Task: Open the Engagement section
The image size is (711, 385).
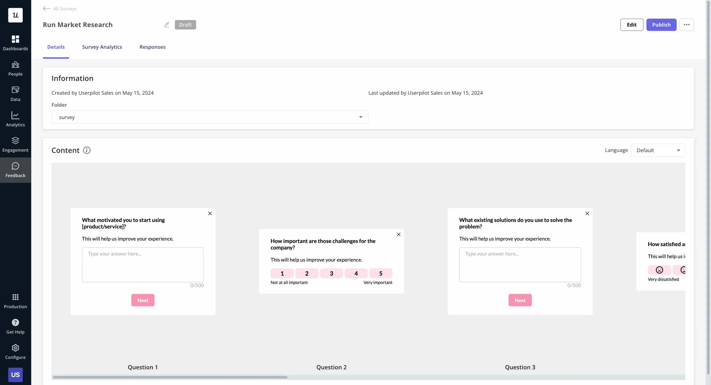Action: (x=15, y=145)
